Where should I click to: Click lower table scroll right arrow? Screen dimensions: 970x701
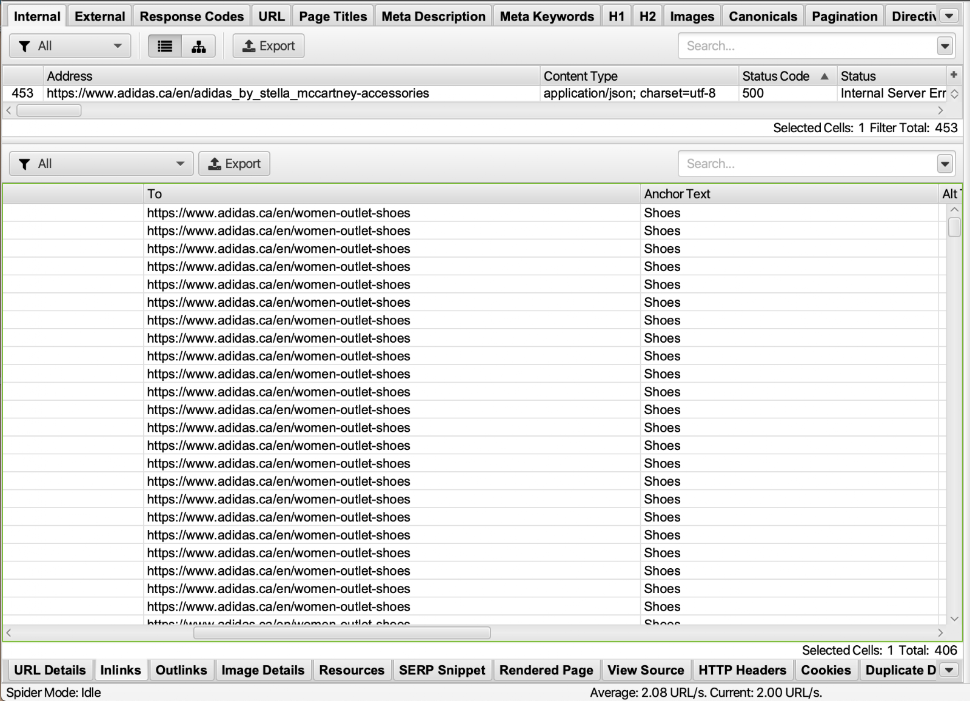[940, 633]
